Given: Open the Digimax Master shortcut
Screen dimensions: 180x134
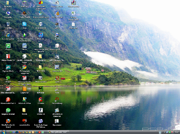Looking at the screenshot, I should 8,67.
